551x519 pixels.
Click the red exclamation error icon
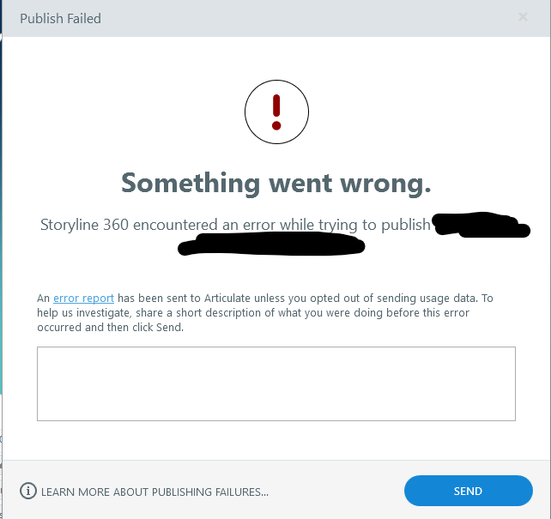click(275, 112)
